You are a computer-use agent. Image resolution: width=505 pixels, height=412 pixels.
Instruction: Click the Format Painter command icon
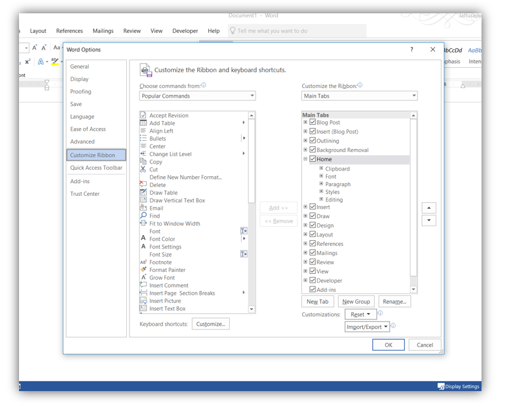pos(143,270)
